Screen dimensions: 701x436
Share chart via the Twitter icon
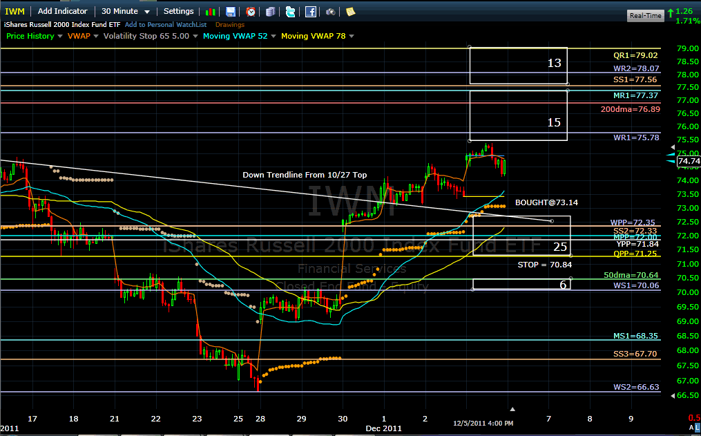tap(291, 12)
